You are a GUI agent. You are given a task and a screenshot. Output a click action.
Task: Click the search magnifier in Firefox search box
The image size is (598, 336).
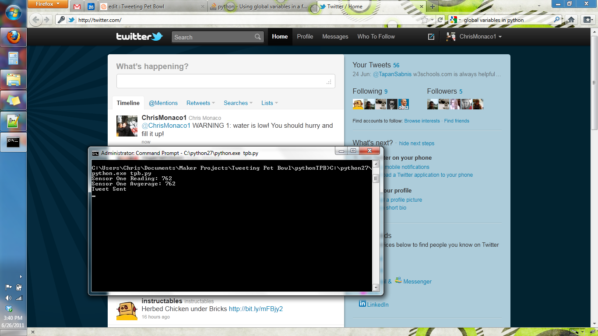pos(557,20)
